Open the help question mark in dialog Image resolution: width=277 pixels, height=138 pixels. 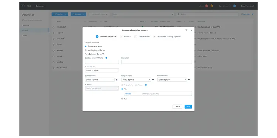pos(186,30)
